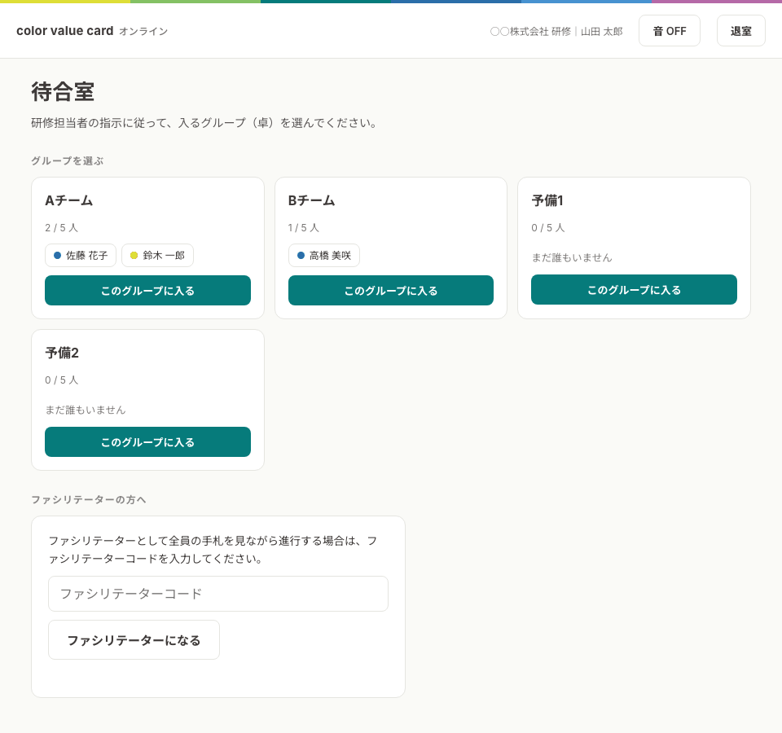782x733 pixels.
Task: Toggle the 音 OFF sound button
Action: click(x=670, y=31)
